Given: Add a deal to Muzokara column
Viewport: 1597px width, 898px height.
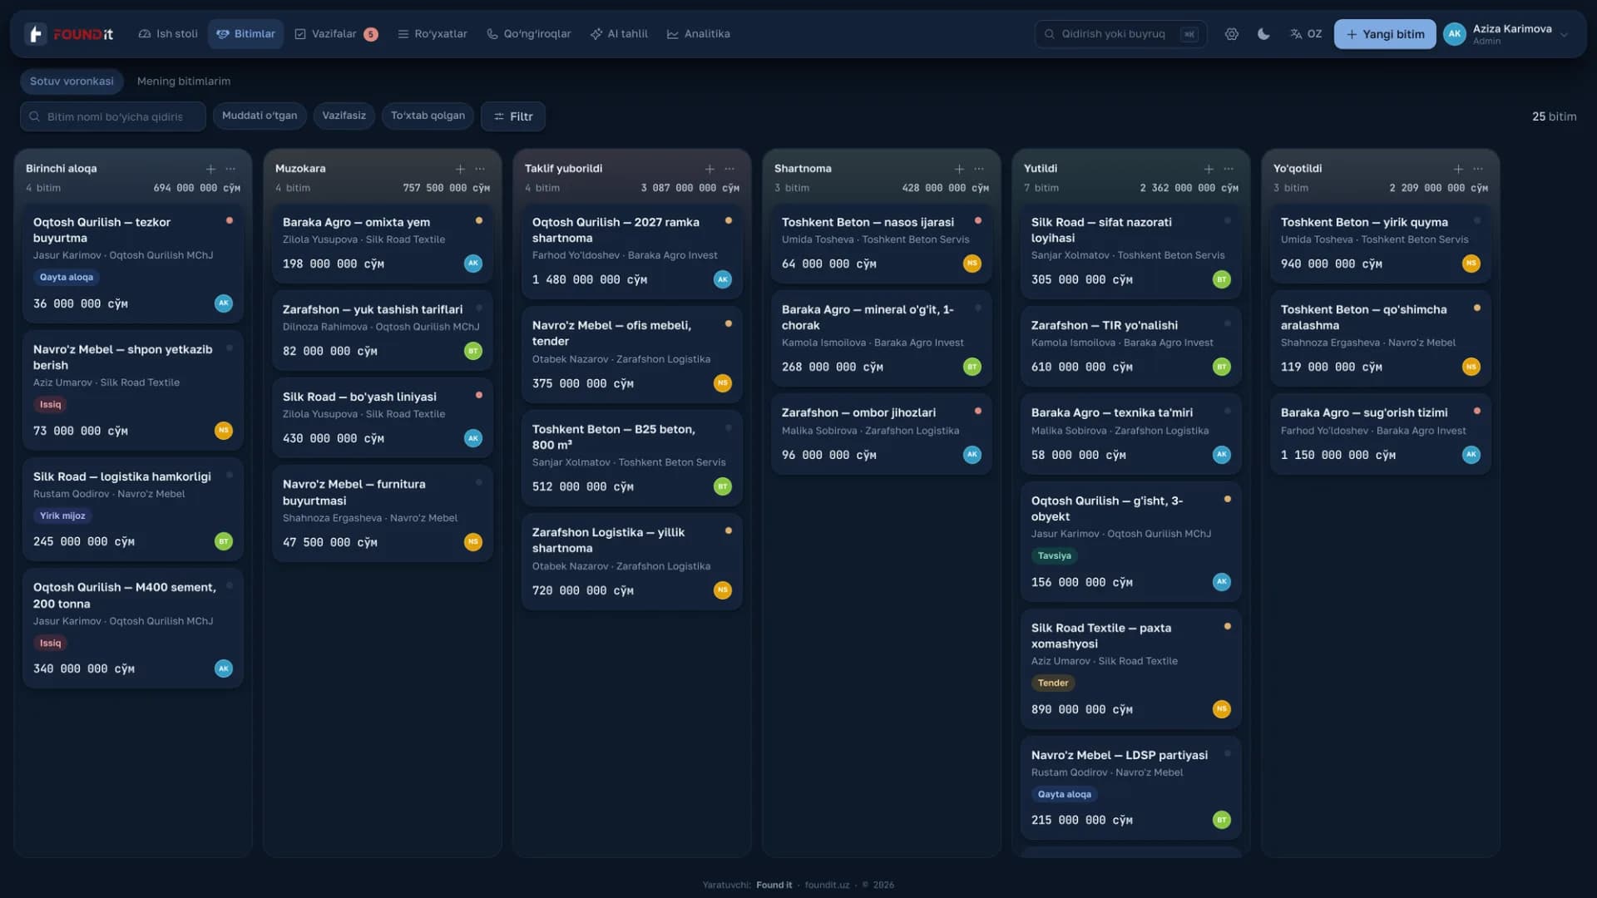Looking at the screenshot, I should pos(460,169).
